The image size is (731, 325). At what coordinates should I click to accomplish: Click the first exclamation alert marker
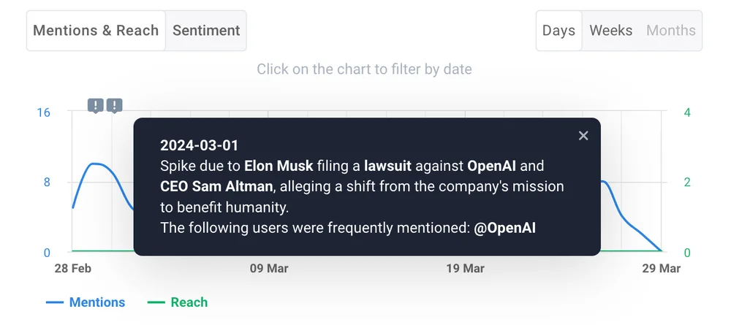pos(96,106)
